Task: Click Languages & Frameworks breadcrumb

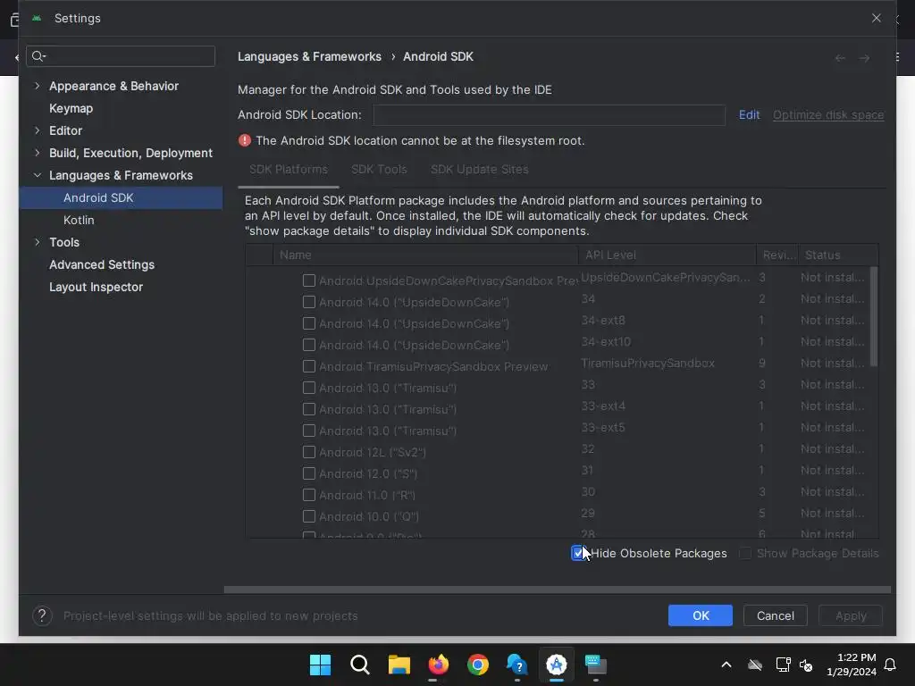Action: tap(309, 56)
